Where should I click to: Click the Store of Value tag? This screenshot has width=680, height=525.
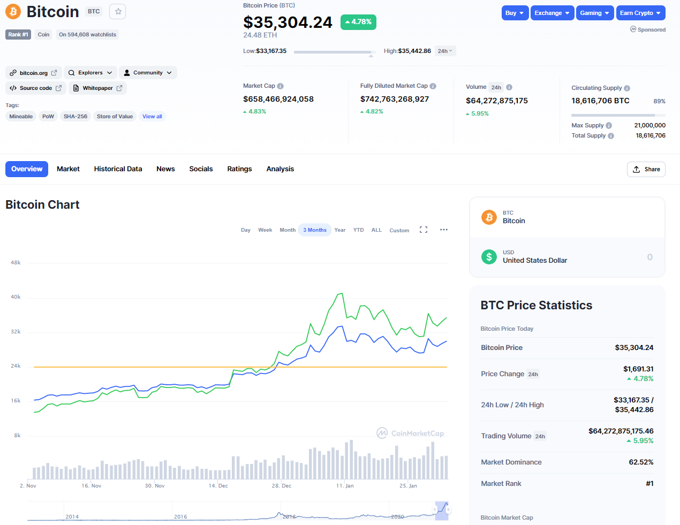point(115,116)
